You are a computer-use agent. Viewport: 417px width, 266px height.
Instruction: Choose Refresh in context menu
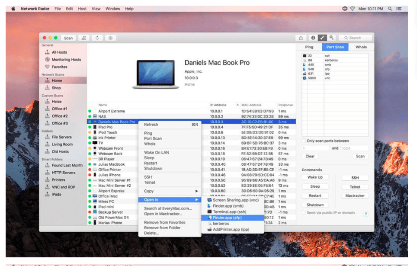point(170,125)
